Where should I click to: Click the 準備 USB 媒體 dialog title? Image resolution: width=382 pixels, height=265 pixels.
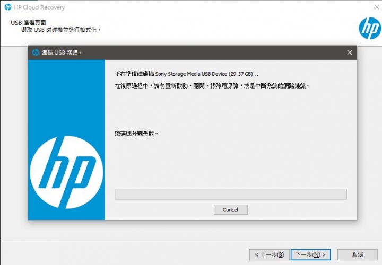(62, 52)
